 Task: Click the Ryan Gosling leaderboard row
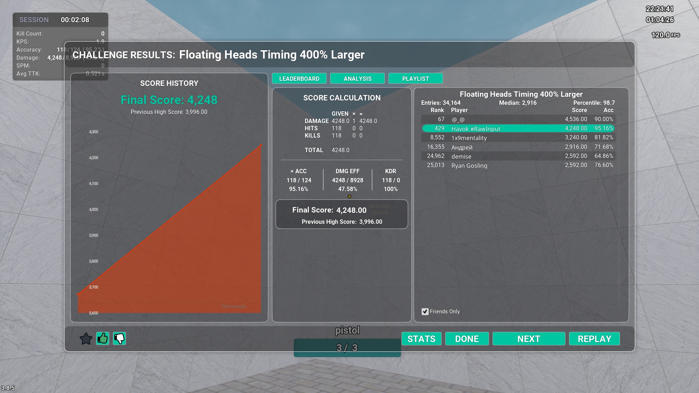tap(518, 165)
